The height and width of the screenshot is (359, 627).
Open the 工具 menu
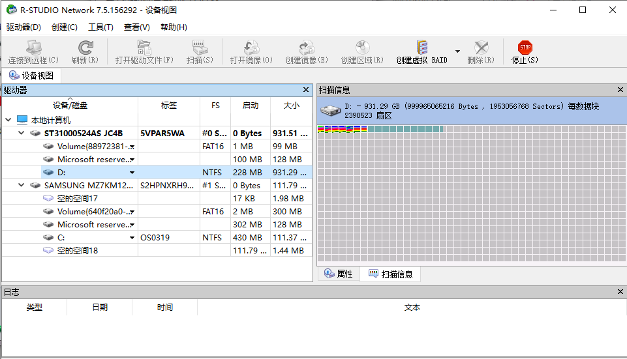point(100,27)
